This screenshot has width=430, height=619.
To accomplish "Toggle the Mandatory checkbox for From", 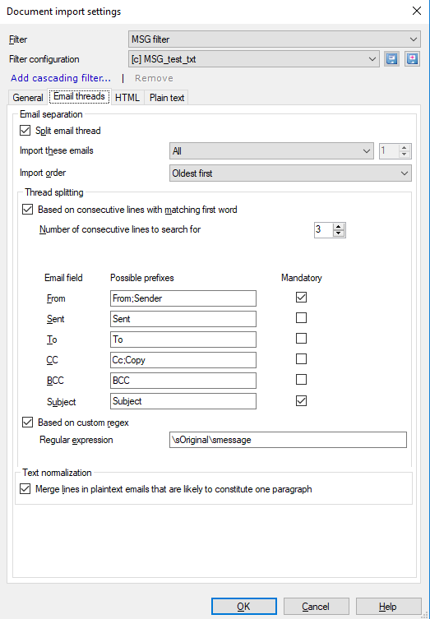I will (x=301, y=298).
